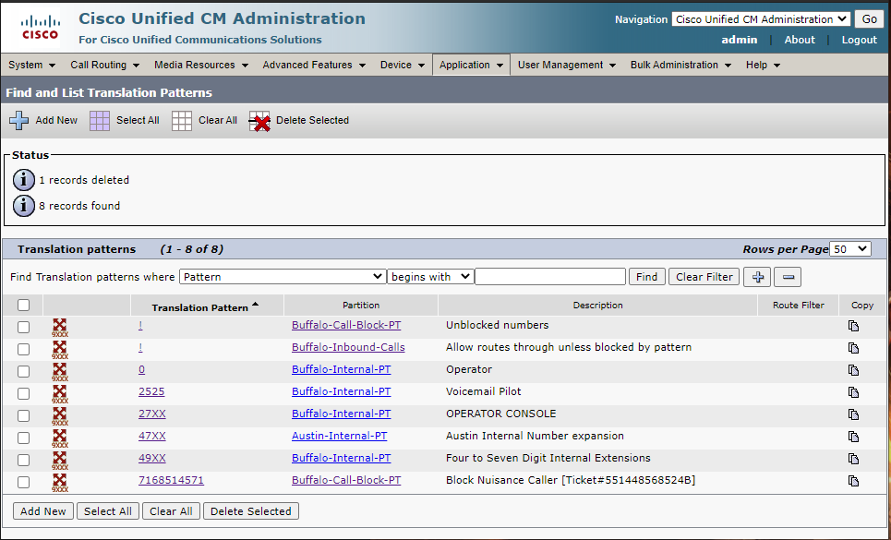Click the search text input field

click(550, 277)
